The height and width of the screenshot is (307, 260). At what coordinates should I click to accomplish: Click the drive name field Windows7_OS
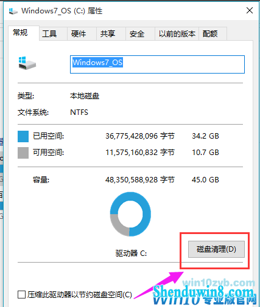pos(157,64)
